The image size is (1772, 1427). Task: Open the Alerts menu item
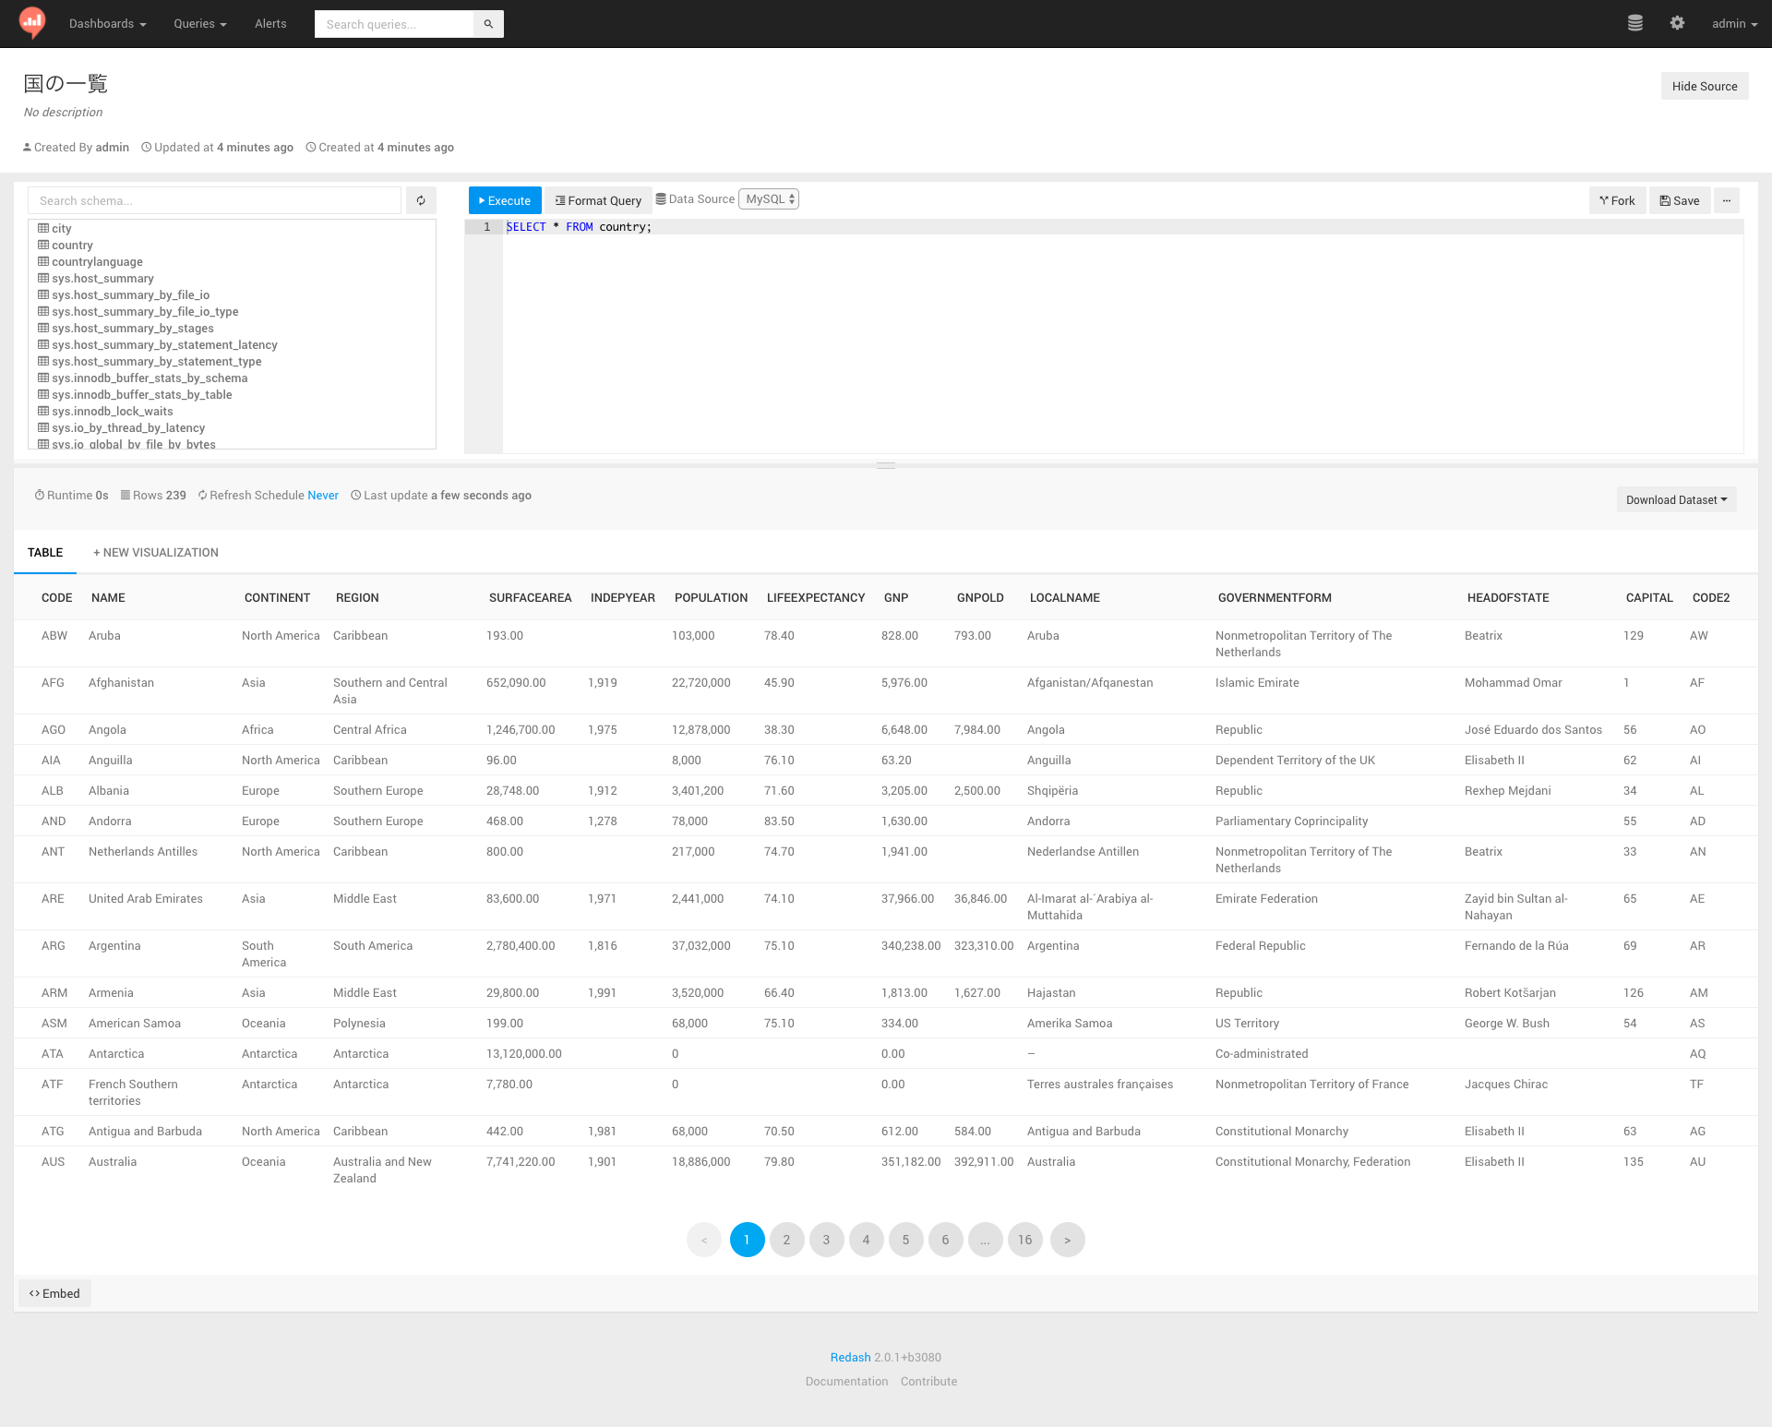click(270, 24)
